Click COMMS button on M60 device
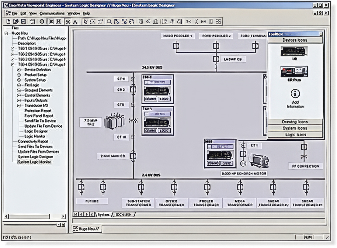Screen dimensions: 337x248 [x=213, y=164]
